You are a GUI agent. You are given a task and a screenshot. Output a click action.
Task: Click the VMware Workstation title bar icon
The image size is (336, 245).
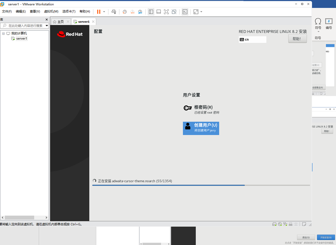tap(2, 4)
